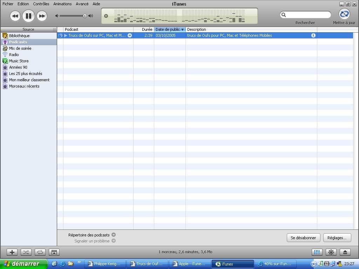Image resolution: width=359 pixels, height=269 pixels.
Task: Click the loud speaker icon beside volume slider
Action: [91, 16]
